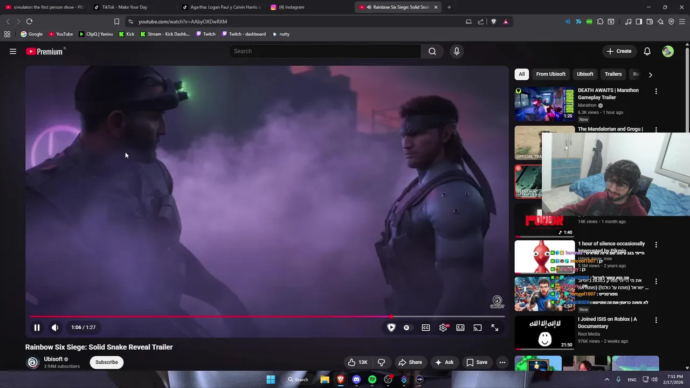Open Discord from the taskbar
Viewport: 690px width, 388px height.
click(356, 379)
